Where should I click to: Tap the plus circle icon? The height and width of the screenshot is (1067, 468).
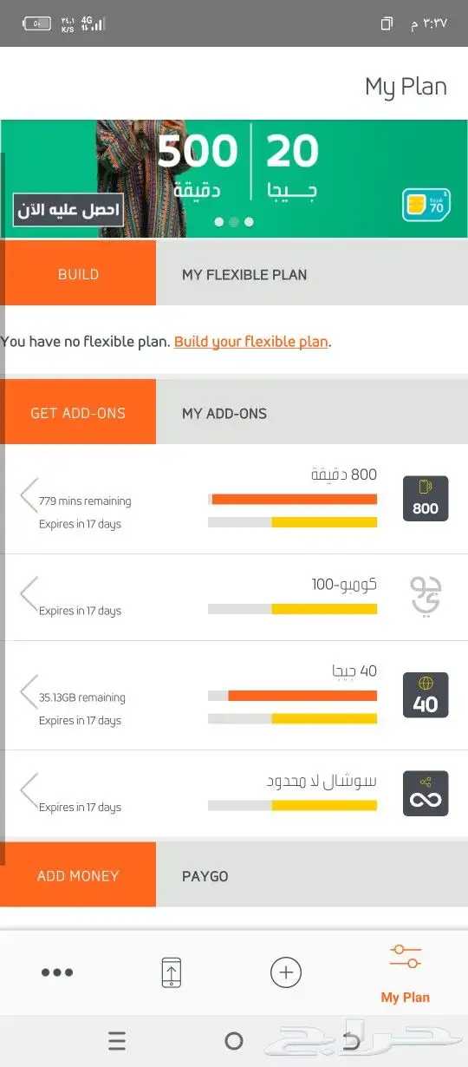pyautogui.click(x=286, y=972)
